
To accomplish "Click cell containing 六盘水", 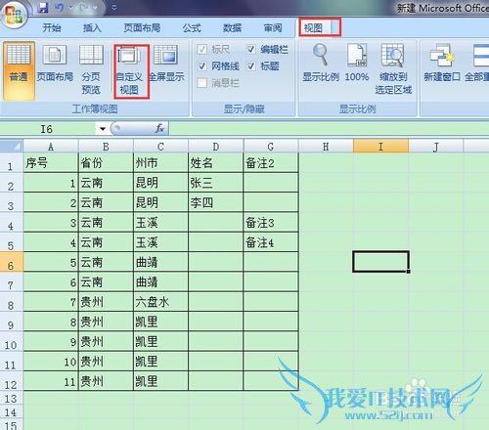I will [160, 302].
